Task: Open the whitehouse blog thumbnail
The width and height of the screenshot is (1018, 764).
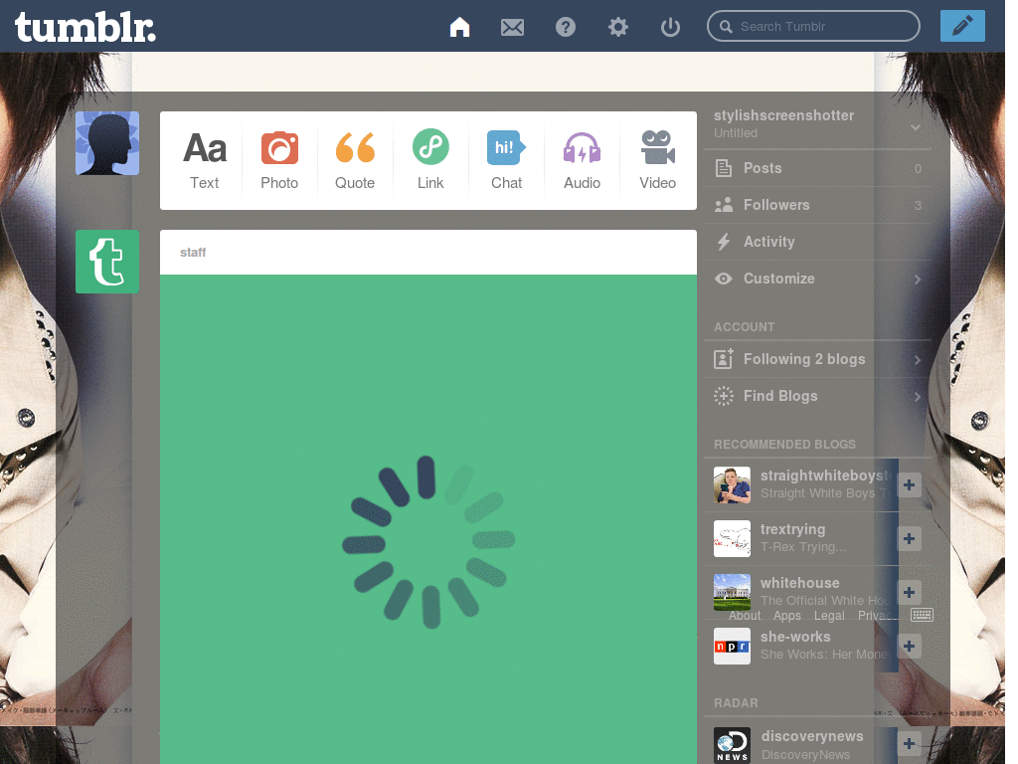Action: click(732, 592)
